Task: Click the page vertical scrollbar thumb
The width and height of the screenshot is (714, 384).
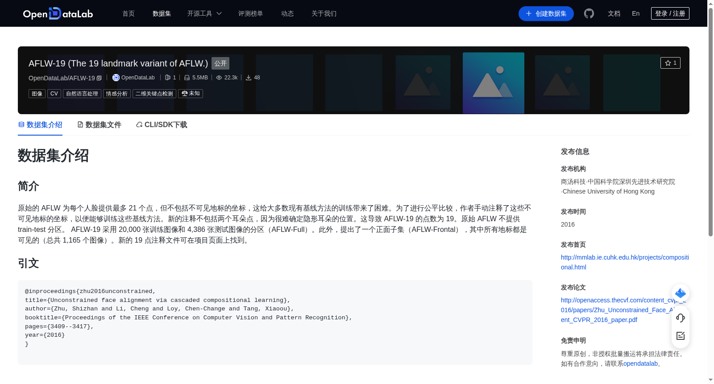Action: (710, 121)
